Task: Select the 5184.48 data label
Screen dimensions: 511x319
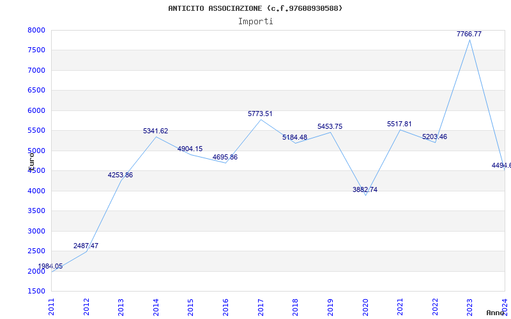Action: [294, 137]
